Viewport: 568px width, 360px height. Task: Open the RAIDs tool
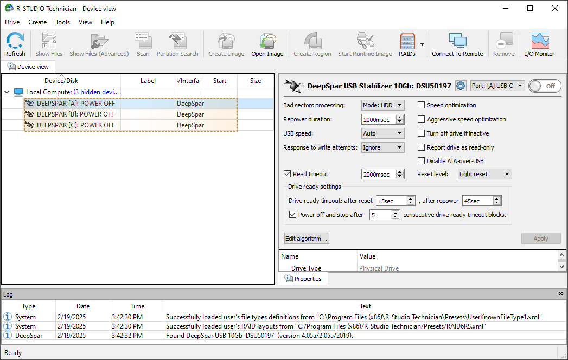click(x=407, y=44)
